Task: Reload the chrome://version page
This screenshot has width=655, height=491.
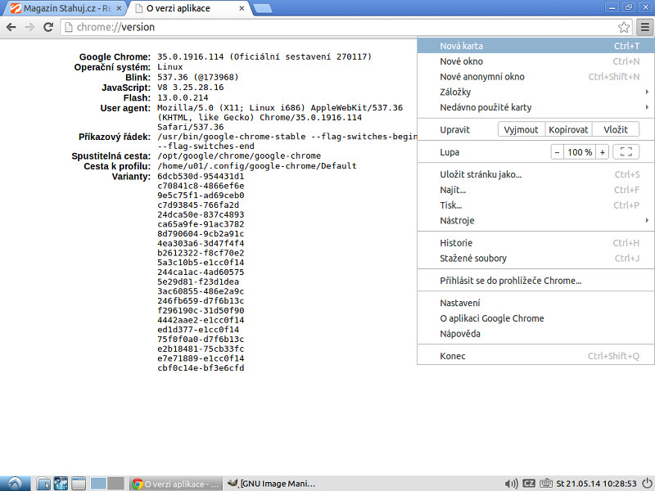Action: pyautogui.click(x=48, y=27)
